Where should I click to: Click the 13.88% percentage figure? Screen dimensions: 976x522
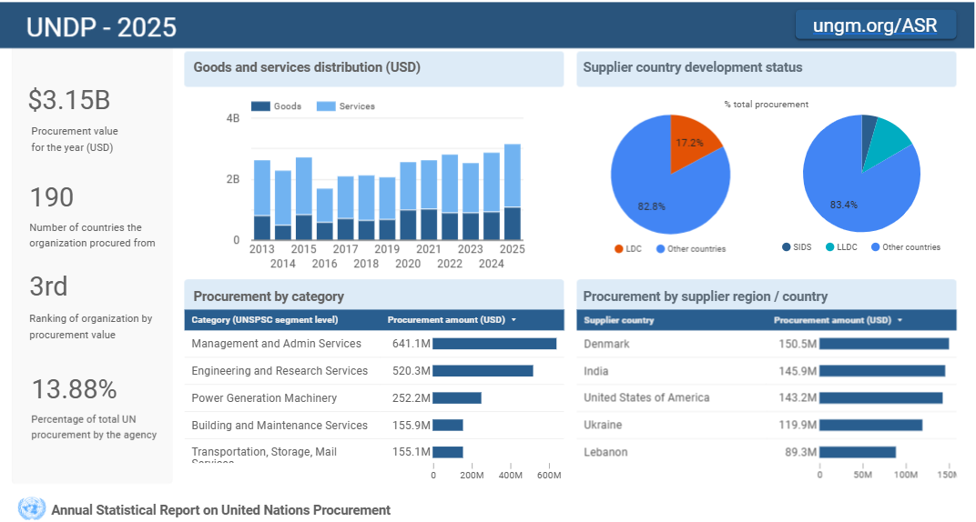(74, 389)
